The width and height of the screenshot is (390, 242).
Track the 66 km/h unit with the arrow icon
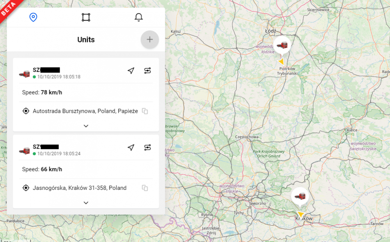pyautogui.click(x=131, y=147)
